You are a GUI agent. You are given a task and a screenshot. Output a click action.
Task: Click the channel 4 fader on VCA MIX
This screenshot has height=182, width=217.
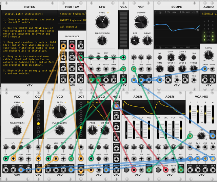click(213, 114)
